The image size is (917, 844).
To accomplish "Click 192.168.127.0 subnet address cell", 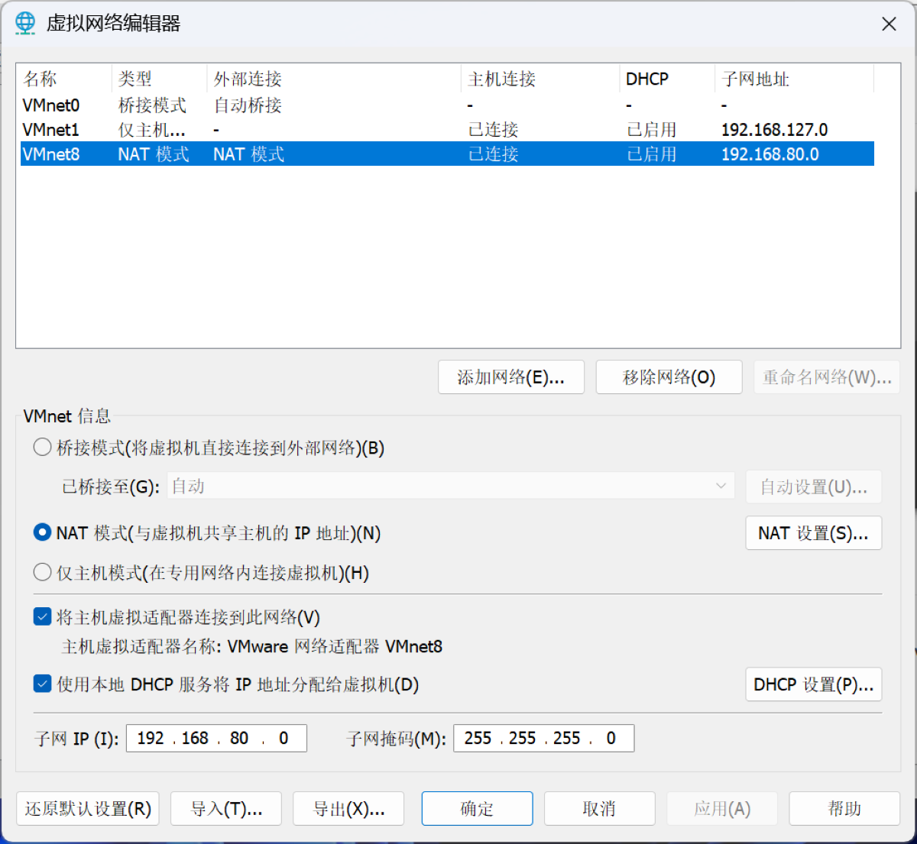I will click(774, 129).
